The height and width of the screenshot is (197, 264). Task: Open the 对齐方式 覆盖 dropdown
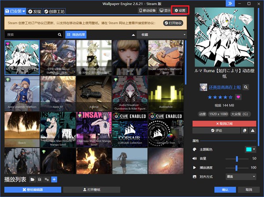pos(241,176)
